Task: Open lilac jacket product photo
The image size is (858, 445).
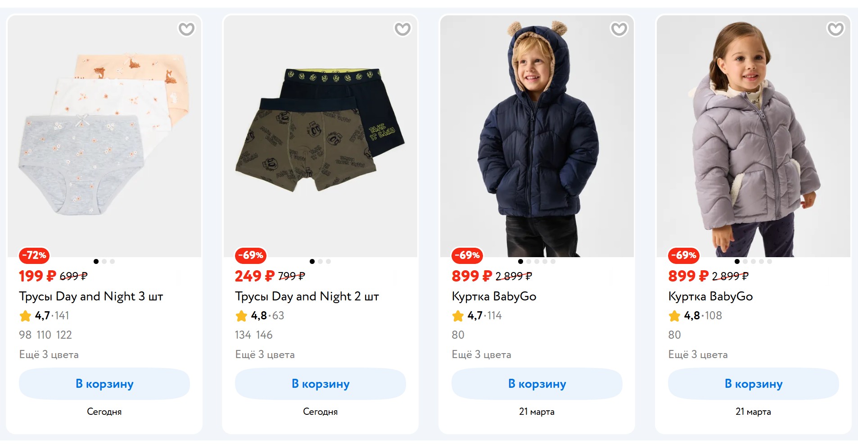Action: [x=754, y=136]
